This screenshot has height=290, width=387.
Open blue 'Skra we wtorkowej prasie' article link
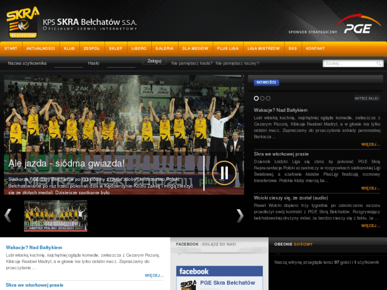coord(35,285)
